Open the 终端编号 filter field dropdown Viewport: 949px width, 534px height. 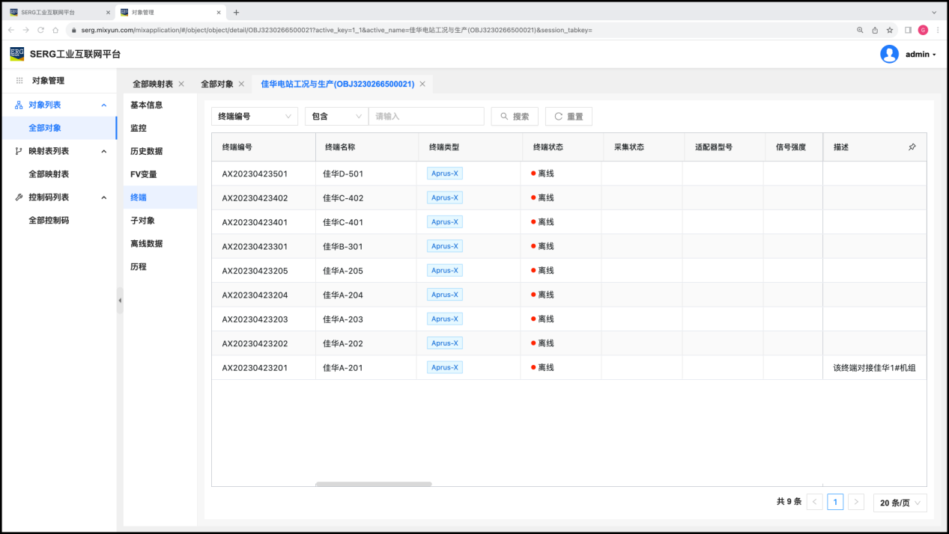pyautogui.click(x=254, y=116)
